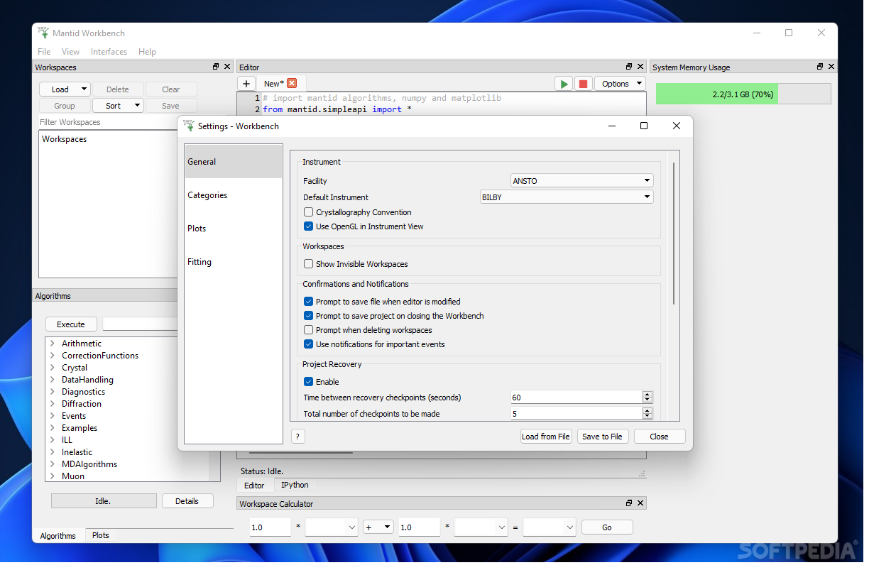Click the Filter Workspaces field
The width and height of the screenshot is (869, 570).
coord(106,122)
